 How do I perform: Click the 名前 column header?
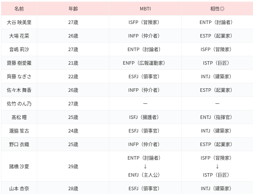click(x=19, y=9)
